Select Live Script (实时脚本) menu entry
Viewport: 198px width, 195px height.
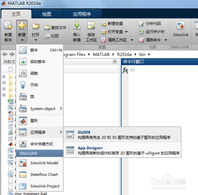click(40, 62)
